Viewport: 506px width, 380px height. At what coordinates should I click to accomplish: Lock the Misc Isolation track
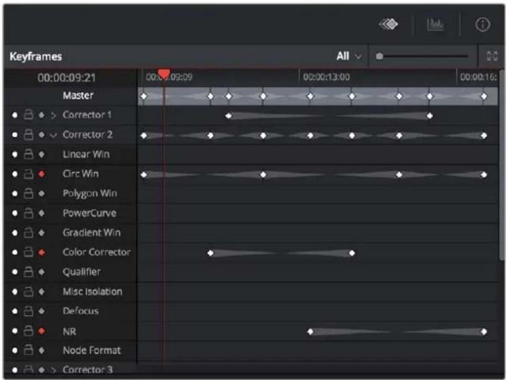28,292
